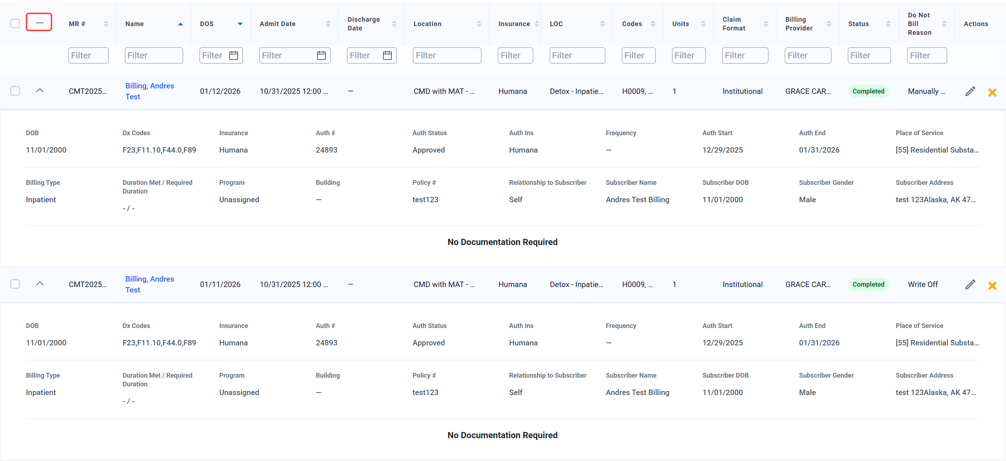The image size is (1006, 461).
Task: Click the pencil edit icon for 01/11/2026 row
Action: tap(970, 285)
